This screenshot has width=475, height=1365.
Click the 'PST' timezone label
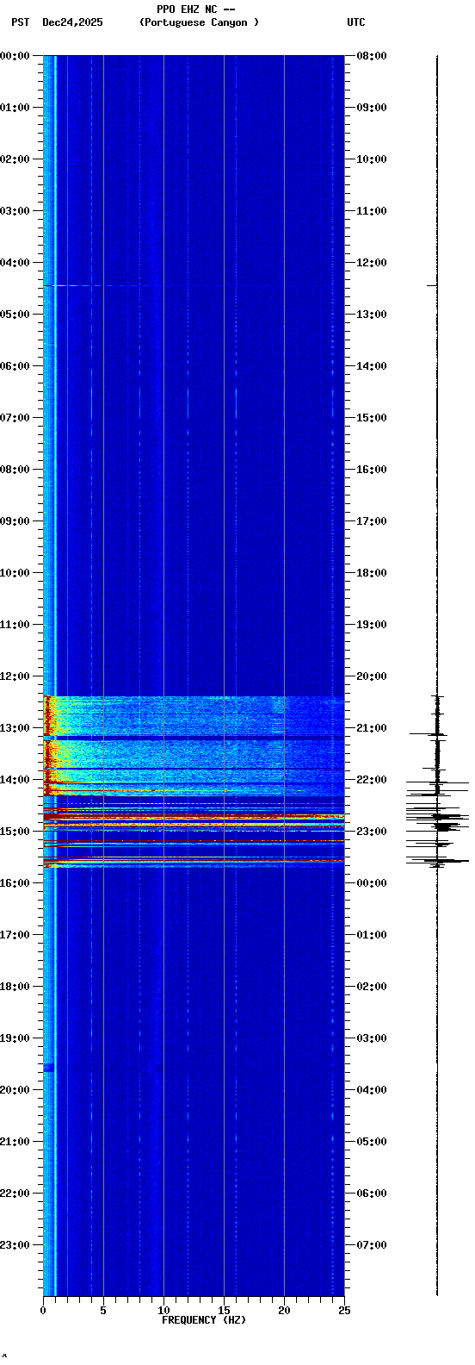coord(21,22)
